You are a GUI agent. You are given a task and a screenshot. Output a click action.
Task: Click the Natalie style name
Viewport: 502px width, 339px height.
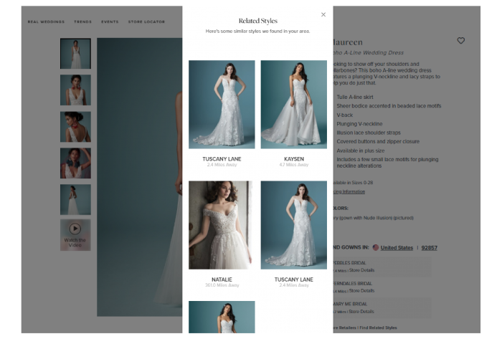tap(222, 279)
